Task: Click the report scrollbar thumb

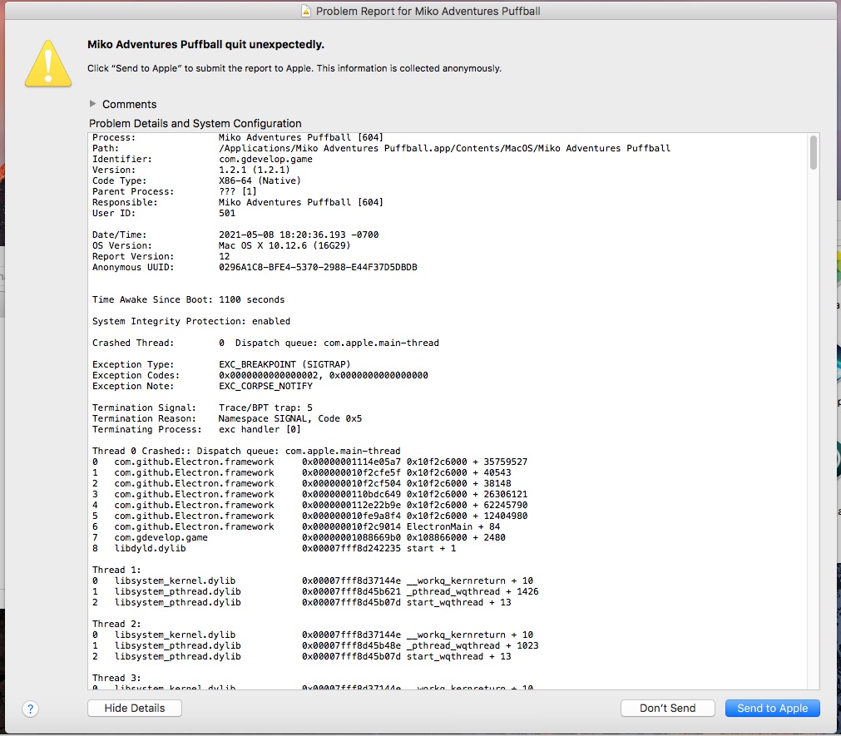Action: click(813, 153)
